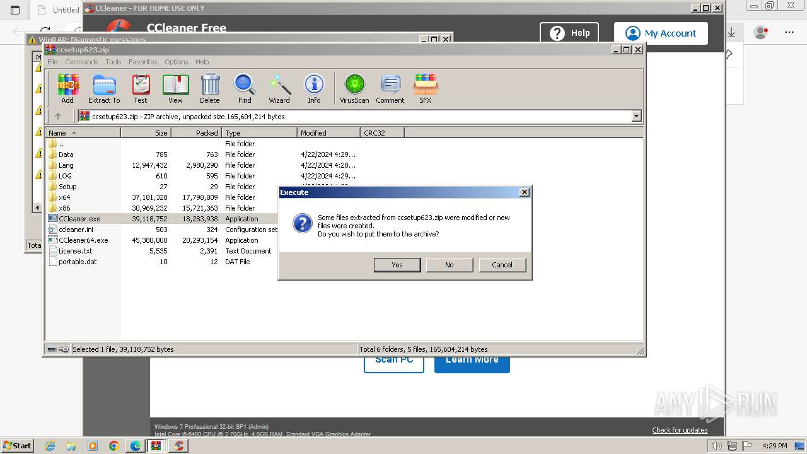Open the WinRAR Help menu
807x454 pixels.
tap(202, 62)
